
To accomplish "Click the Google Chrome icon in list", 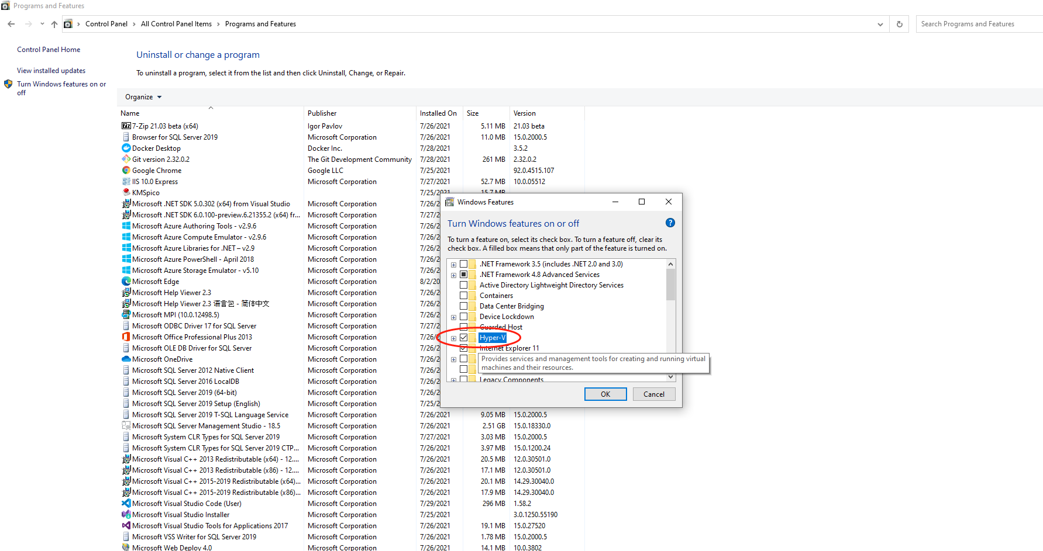I will [126, 170].
